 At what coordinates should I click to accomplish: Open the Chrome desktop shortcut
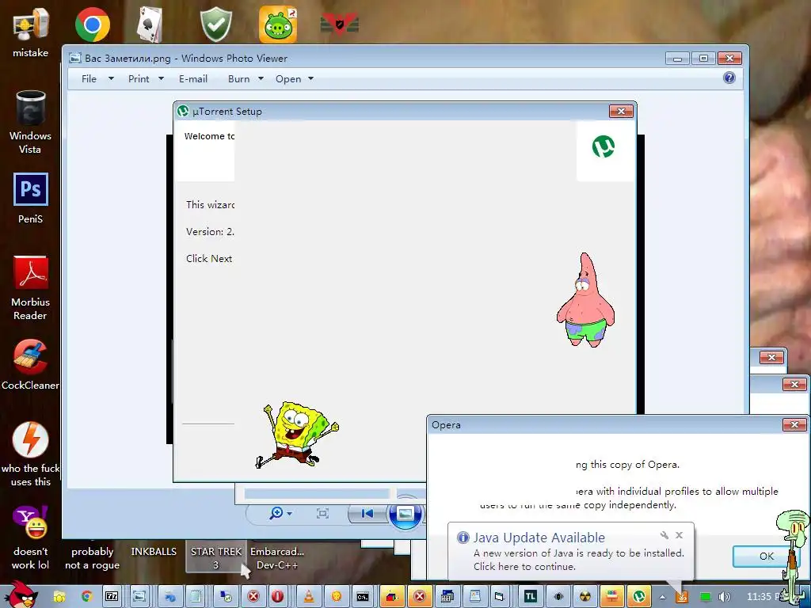pos(92,24)
